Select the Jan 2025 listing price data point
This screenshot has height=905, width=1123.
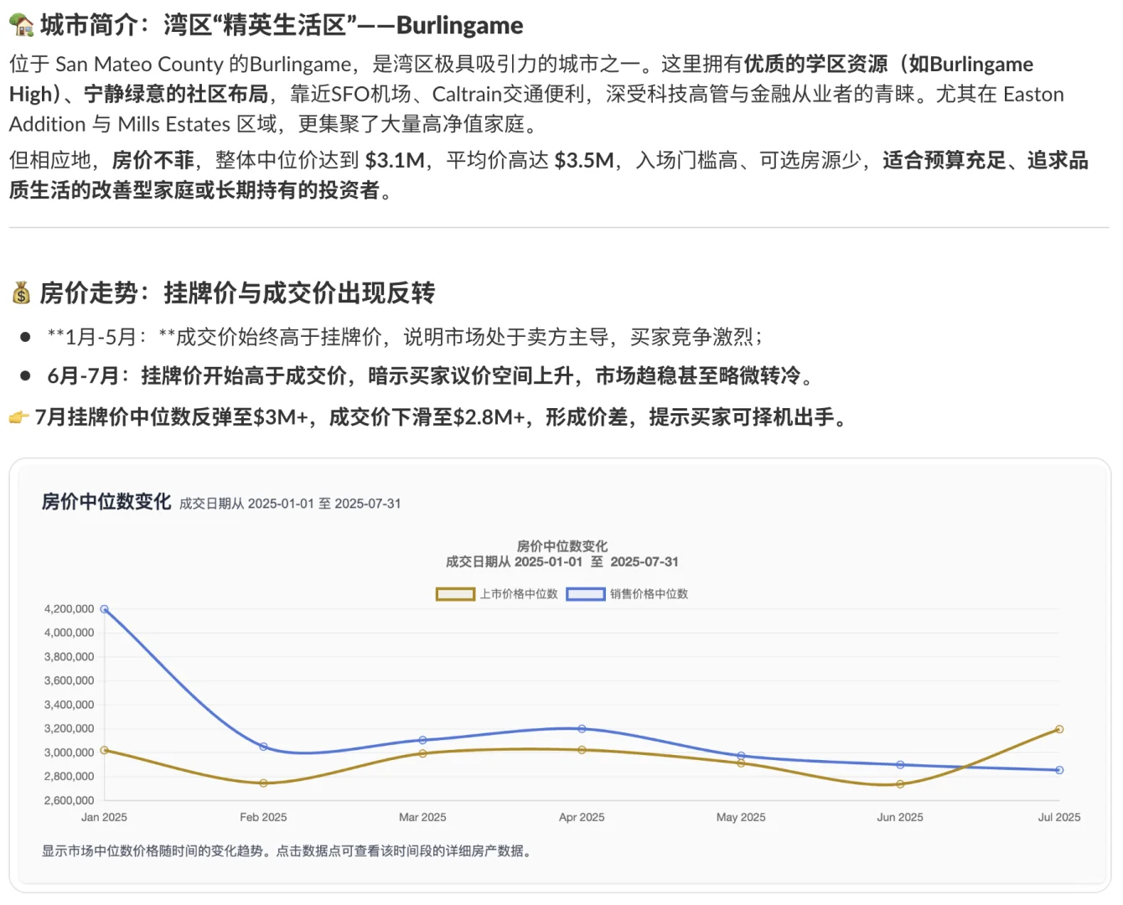pyautogui.click(x=104, y=750)
